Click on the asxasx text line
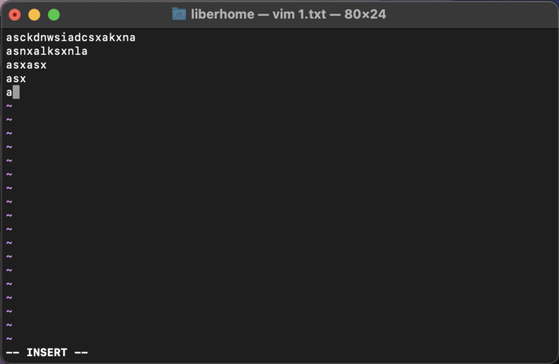The height and width of the screenshot is (364, 559). click(26, 65)
